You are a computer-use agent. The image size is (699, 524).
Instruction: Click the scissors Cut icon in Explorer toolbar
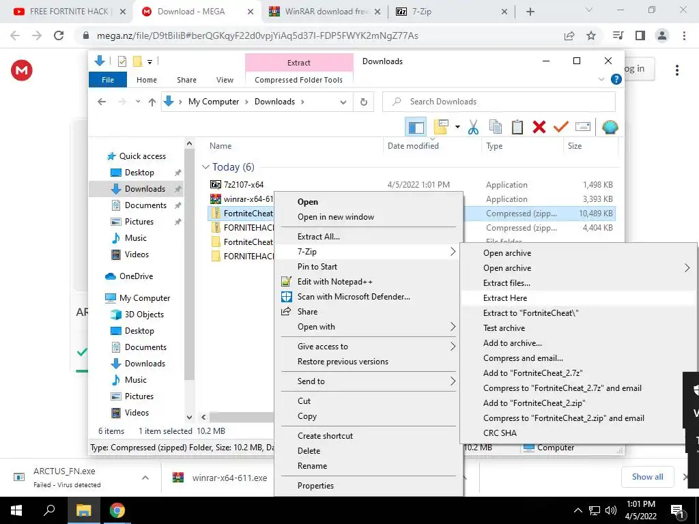click(473, 127)
